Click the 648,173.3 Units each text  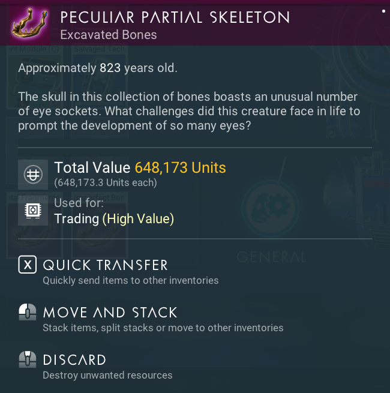pos(106,182)
